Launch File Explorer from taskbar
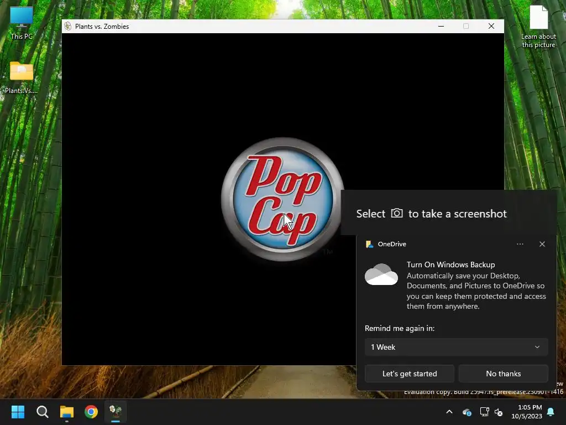This screenshot has width=566, height=425. [x=67, y=412]
